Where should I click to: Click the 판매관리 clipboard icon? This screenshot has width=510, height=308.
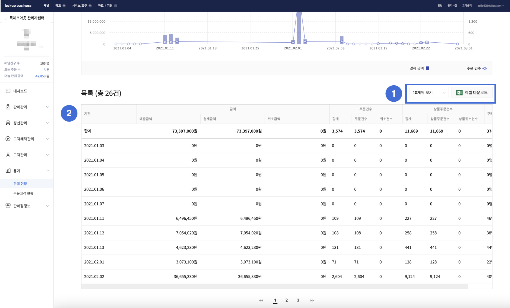pos(8,107)
